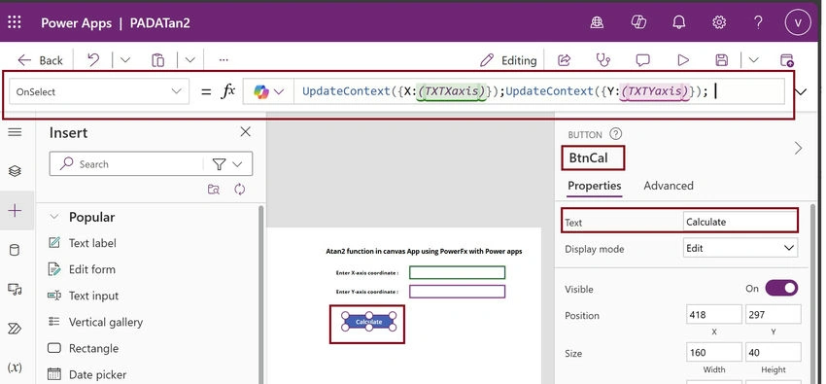
Task: Collapse the properties pane chevron
Action: point(798,148)
